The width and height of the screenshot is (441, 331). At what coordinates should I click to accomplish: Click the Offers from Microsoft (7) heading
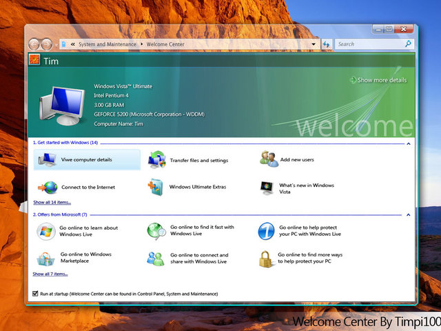tap(60, 214)
